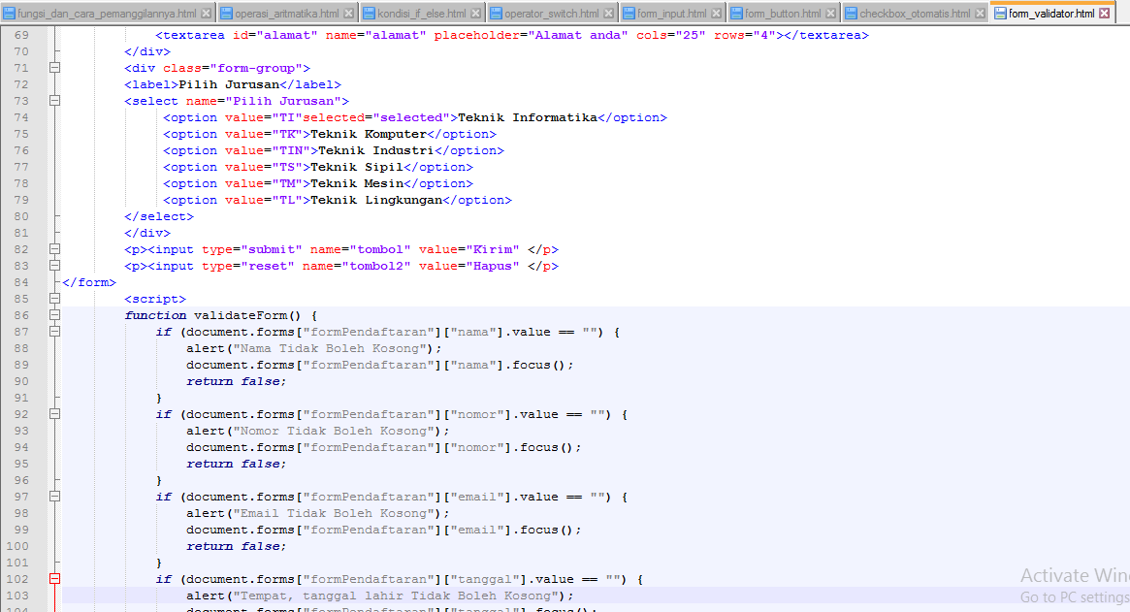Collapse the tanggal if-block fold at line 102
The width and height of the screenshot is (1130, 612).
coord(54,579)
